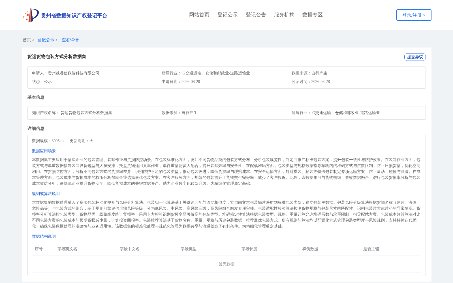Return to 首页 via breadcrumb
Screen dimensions: 453x283
[27, 40]
